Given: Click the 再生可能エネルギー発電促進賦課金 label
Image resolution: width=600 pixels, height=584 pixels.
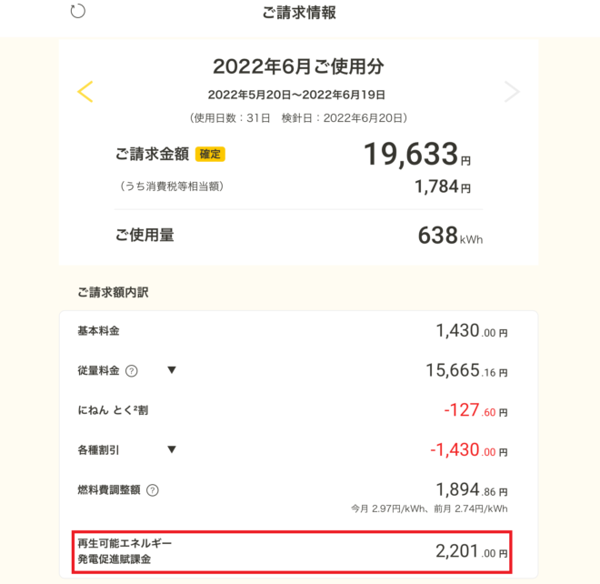Looking at the screenshot, I should pyautogui.click(x=125, y=551).
